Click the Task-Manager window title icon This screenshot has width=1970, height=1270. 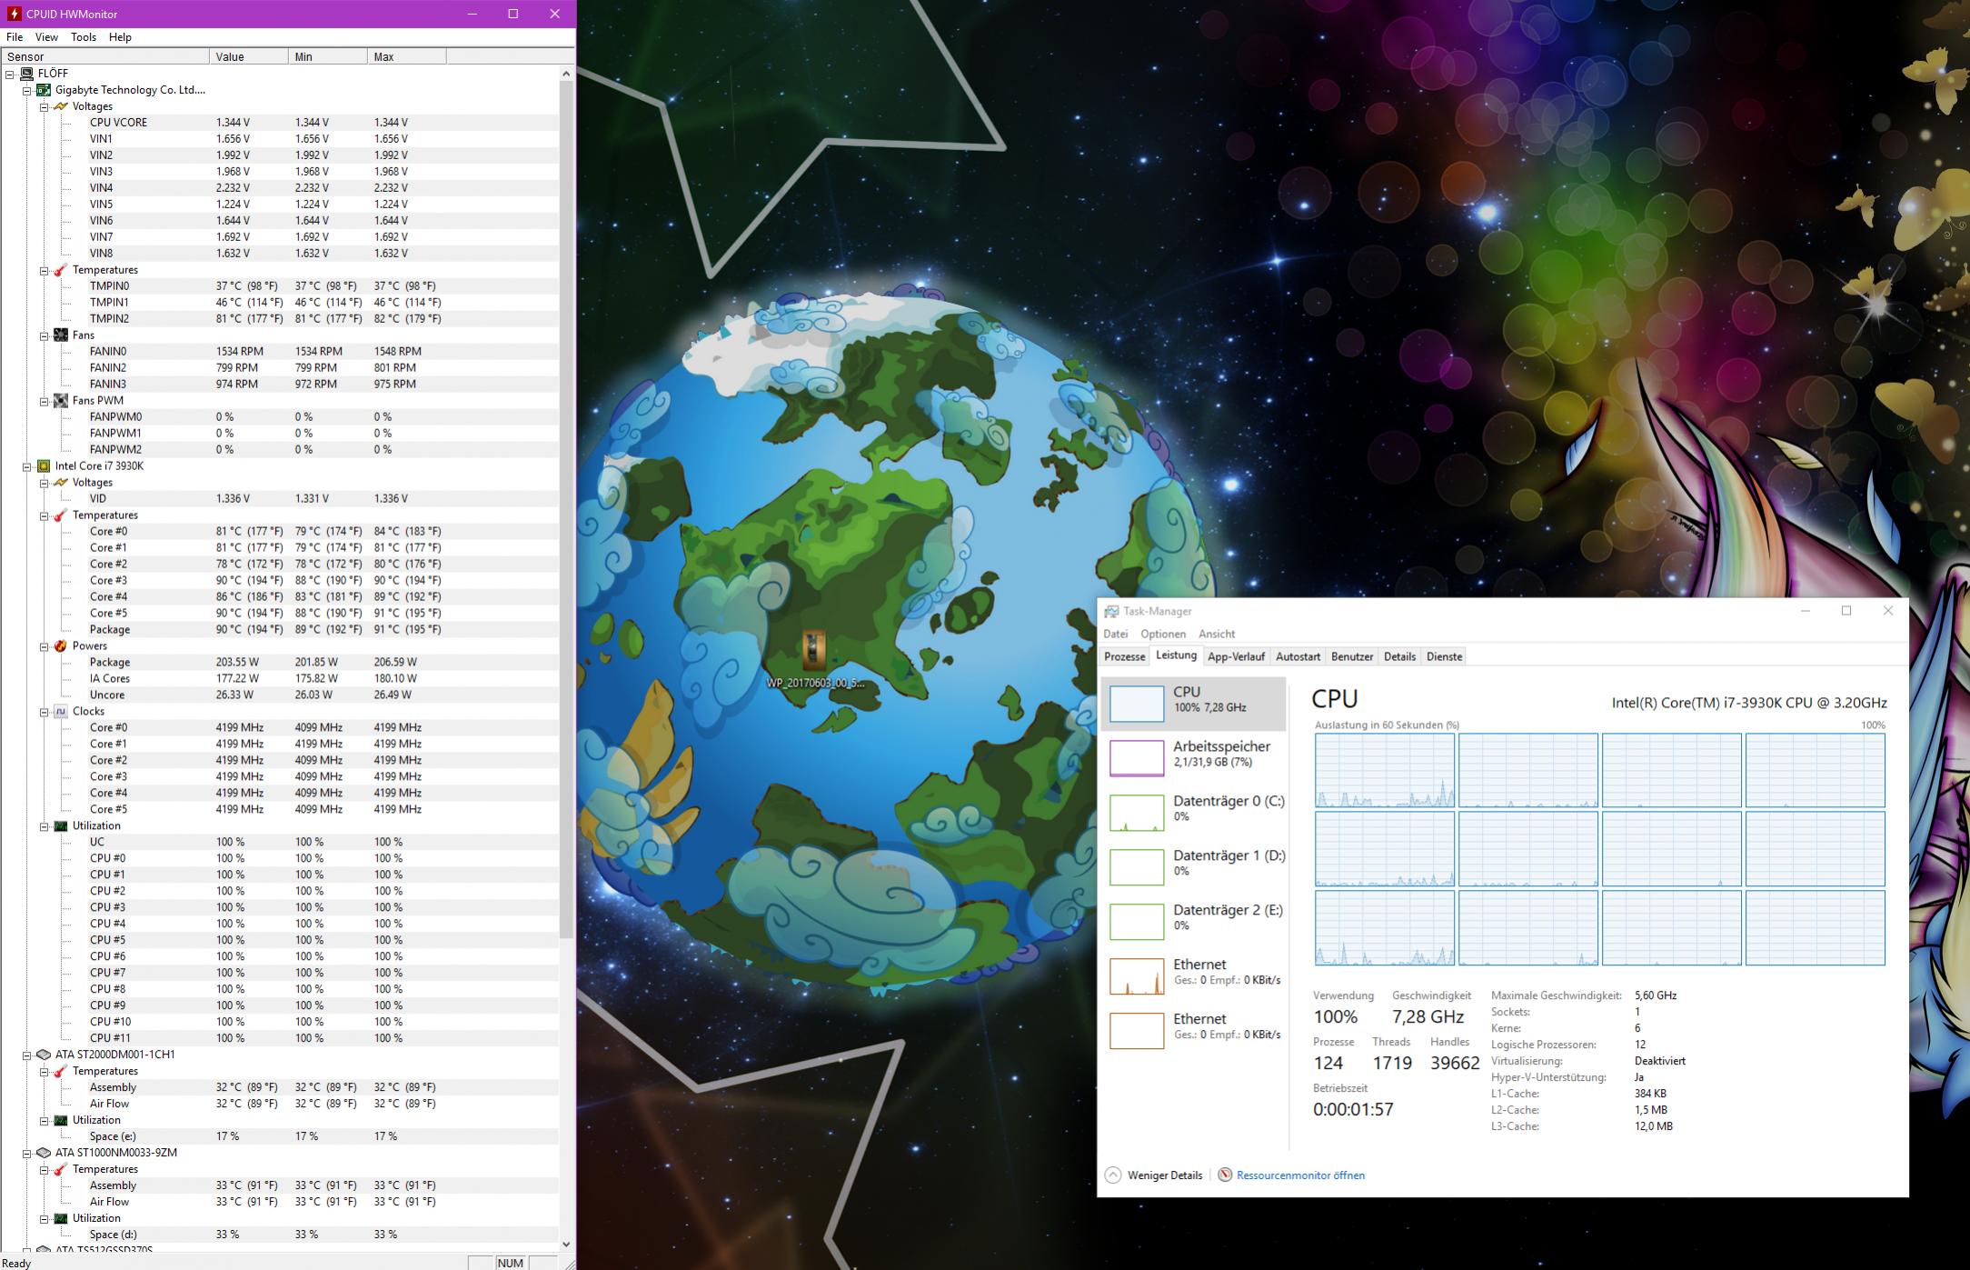1111,612
